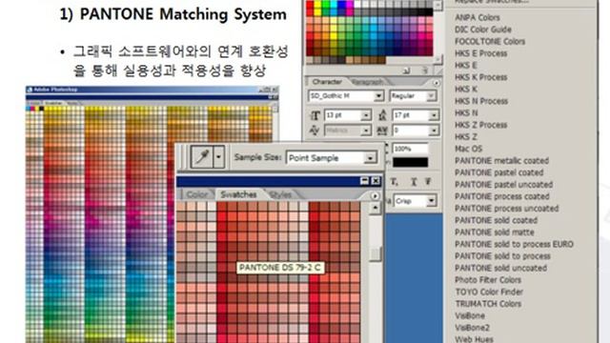Select HKS Z Process entry

pyautogui.click(x=480, y=125)
